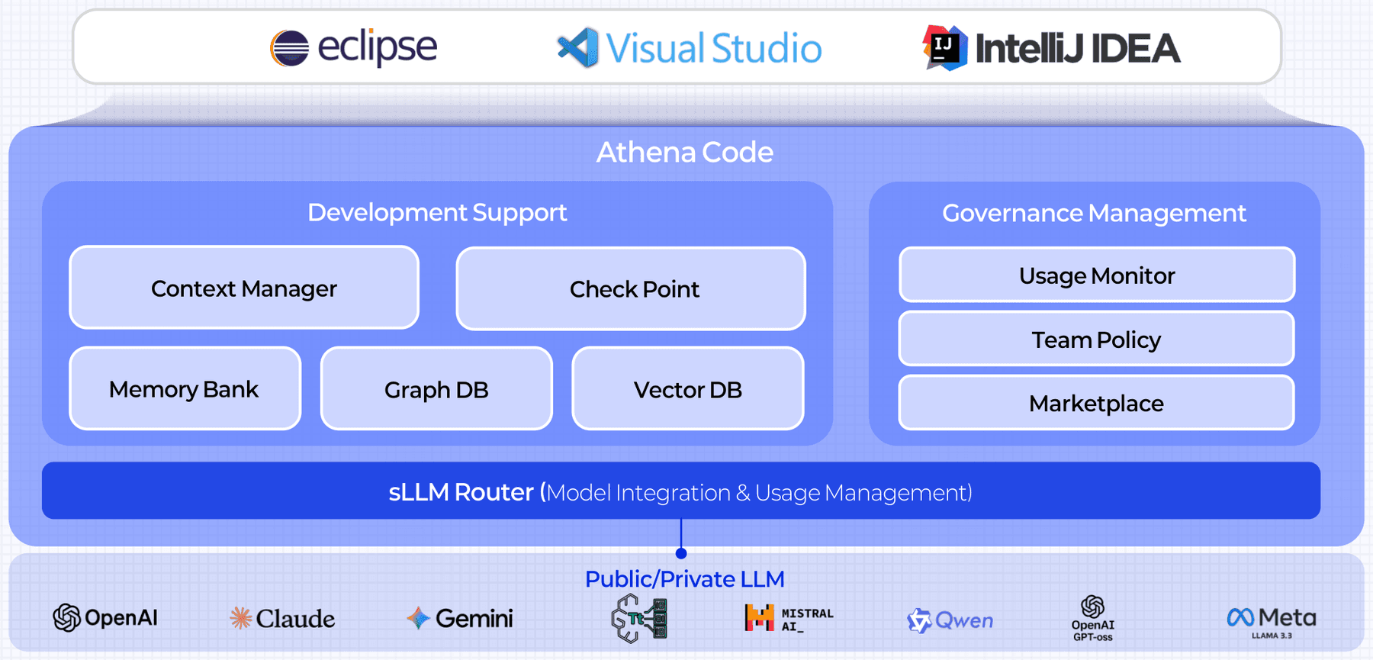Screen dimensions: 1373x660
Task: Click the OpenAI knot logo
Action: (67, 617)
